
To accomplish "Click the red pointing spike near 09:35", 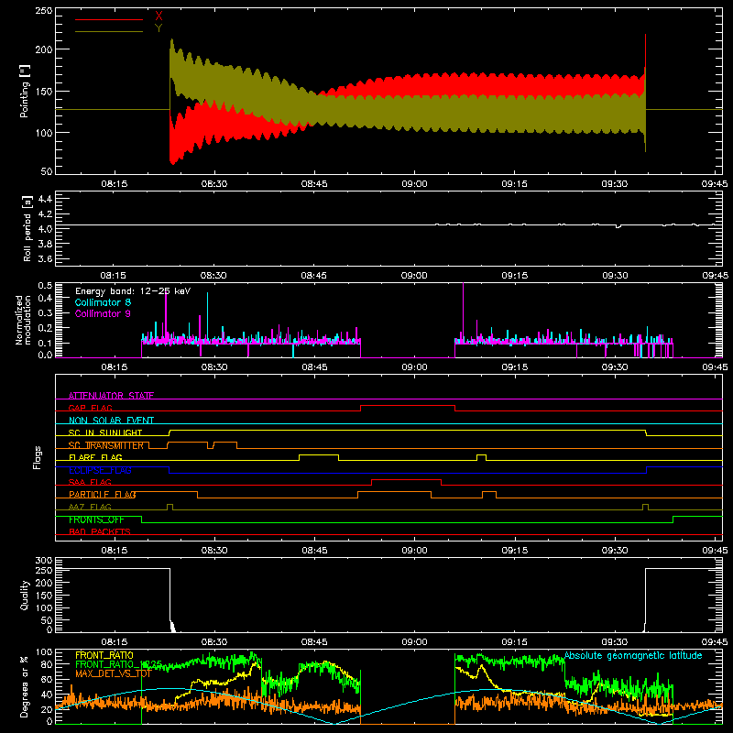I will tap(645, 51).
